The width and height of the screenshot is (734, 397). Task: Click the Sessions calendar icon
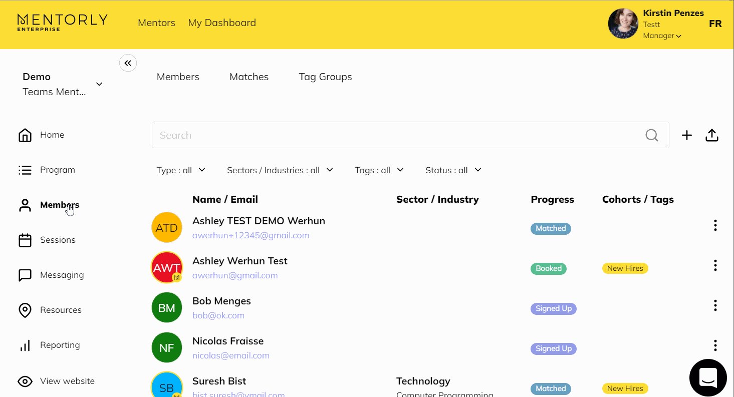25,240
